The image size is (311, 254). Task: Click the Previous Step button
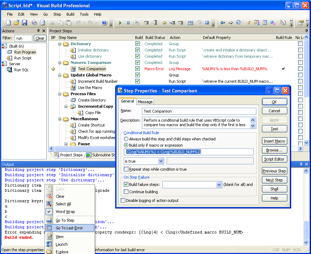click(x=274, y=171)
